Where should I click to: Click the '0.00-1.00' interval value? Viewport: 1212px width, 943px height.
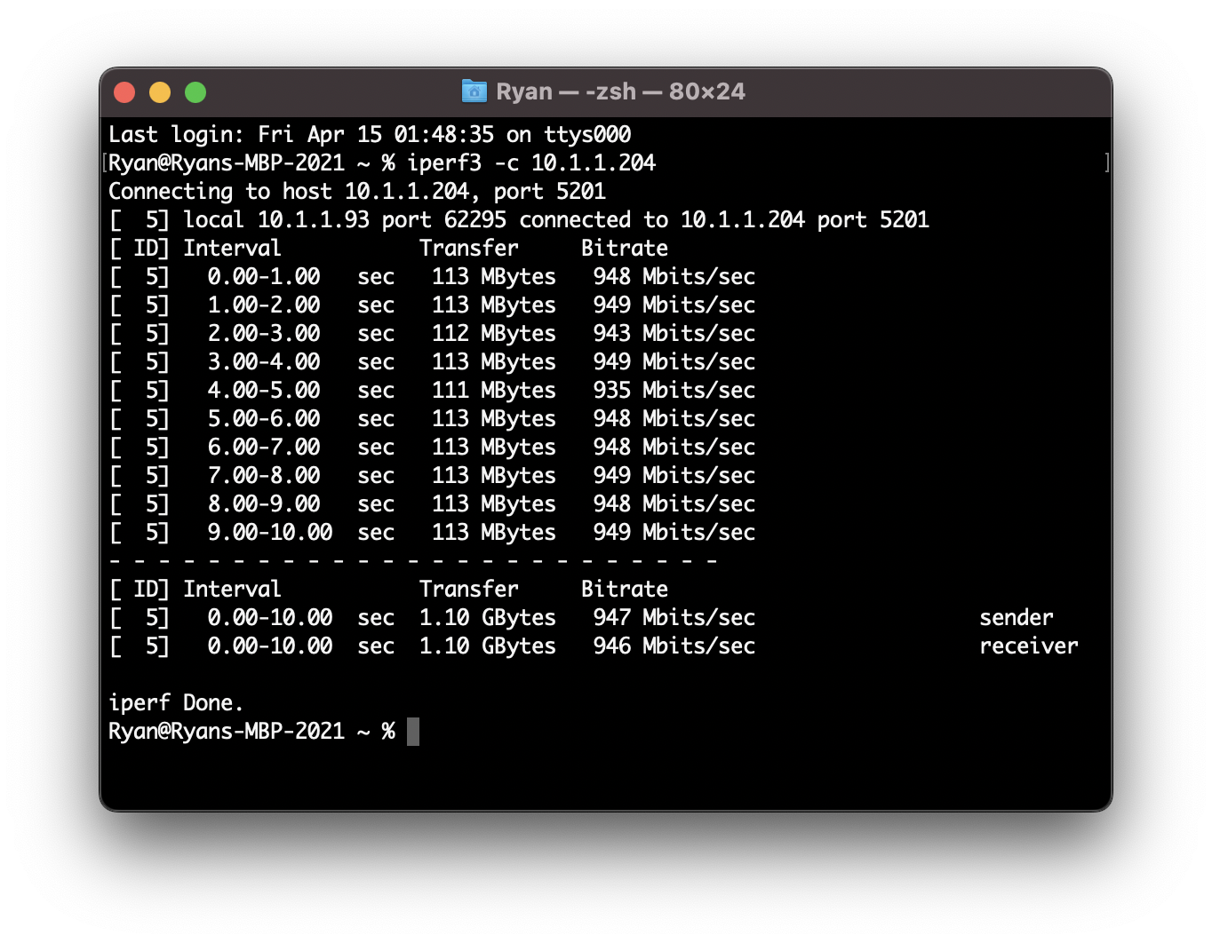click(264, 277)
